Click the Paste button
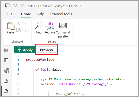 click(x=11, y=28)
